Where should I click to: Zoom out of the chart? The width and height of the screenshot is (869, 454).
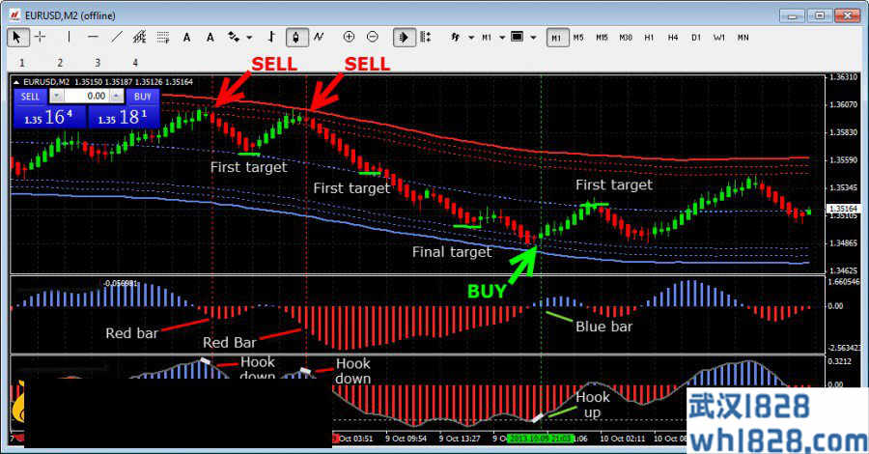[373, 37]
